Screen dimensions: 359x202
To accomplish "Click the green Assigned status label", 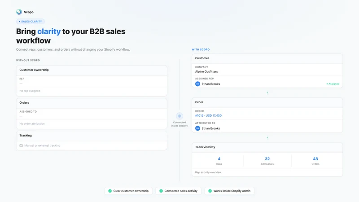I will pyautogui.click(x=333, y=84).
